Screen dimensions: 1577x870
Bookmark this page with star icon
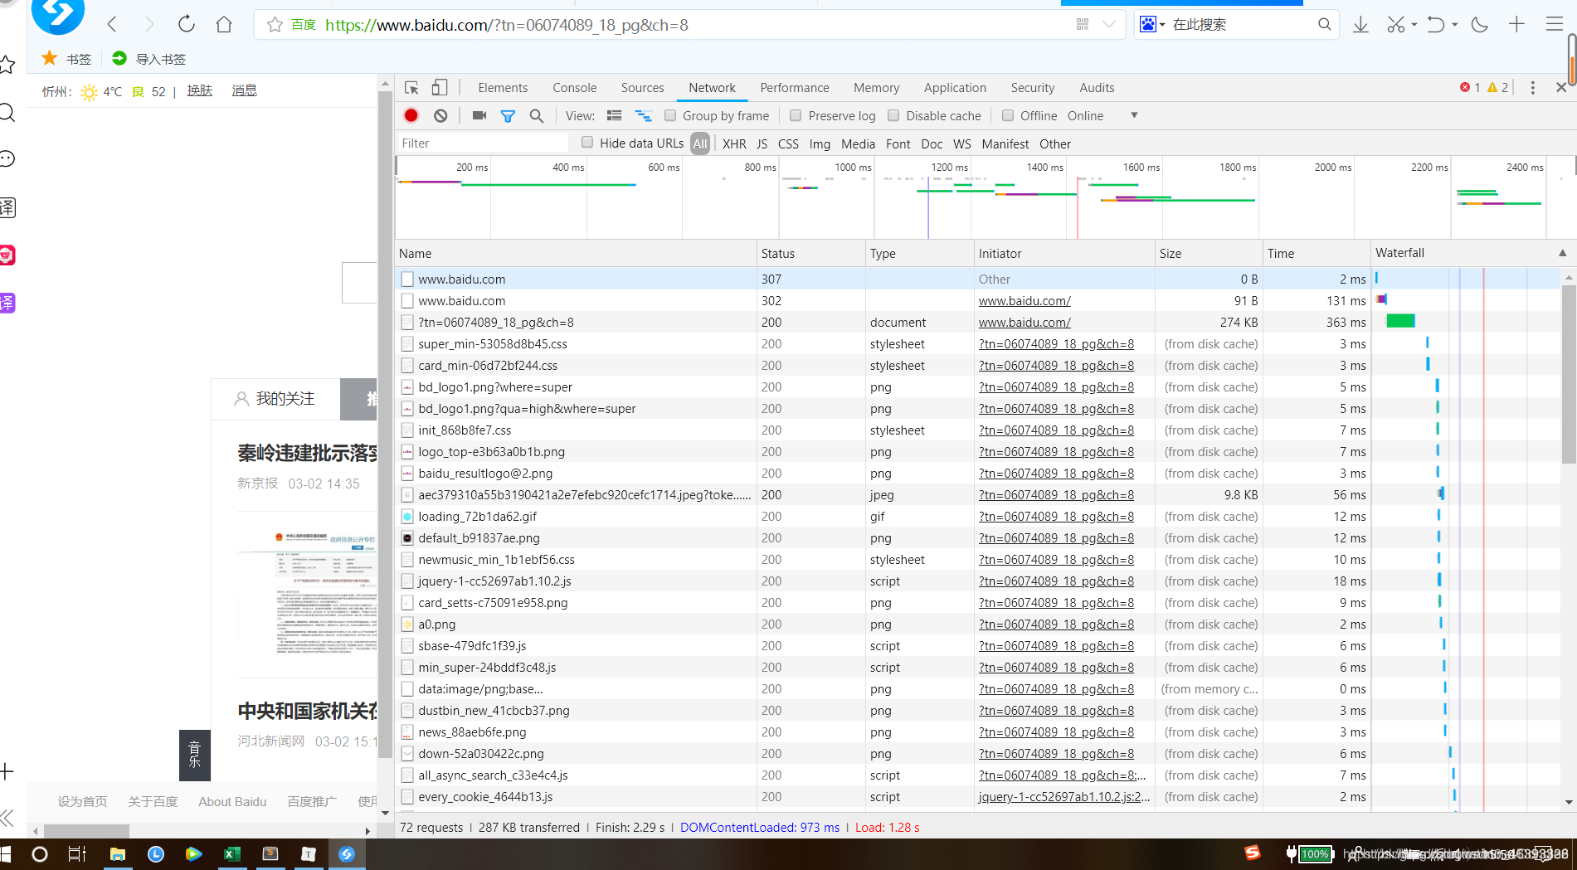click(275, 25)
